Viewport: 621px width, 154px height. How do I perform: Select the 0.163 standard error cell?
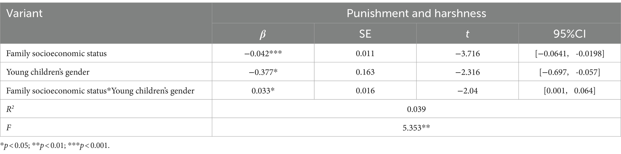coord(365,72)
